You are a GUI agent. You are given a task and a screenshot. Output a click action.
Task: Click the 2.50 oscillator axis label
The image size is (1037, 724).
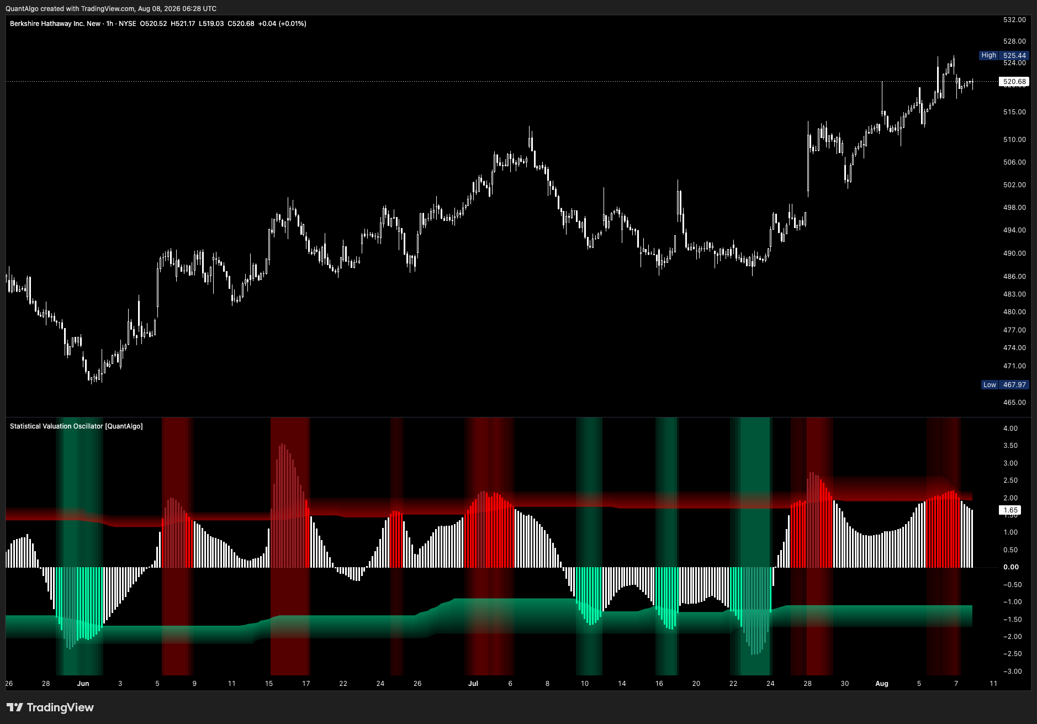[1010, 480]
